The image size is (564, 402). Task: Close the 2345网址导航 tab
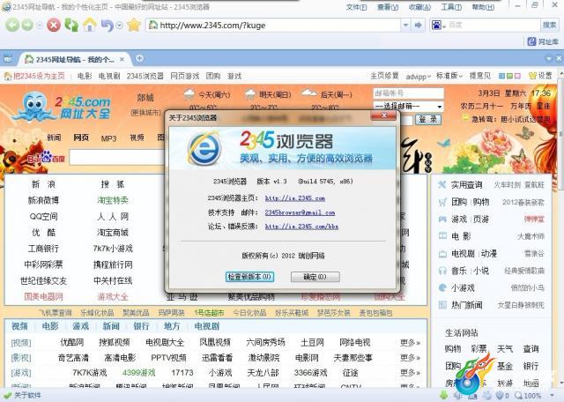pyautogui.click(x=122, y=59)
